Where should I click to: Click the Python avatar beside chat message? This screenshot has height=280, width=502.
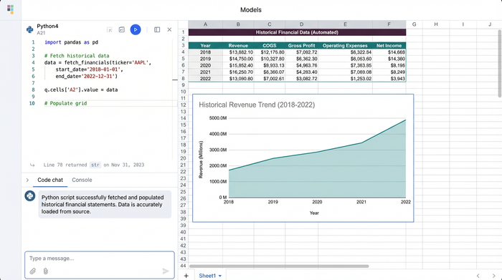coord(30,195)
